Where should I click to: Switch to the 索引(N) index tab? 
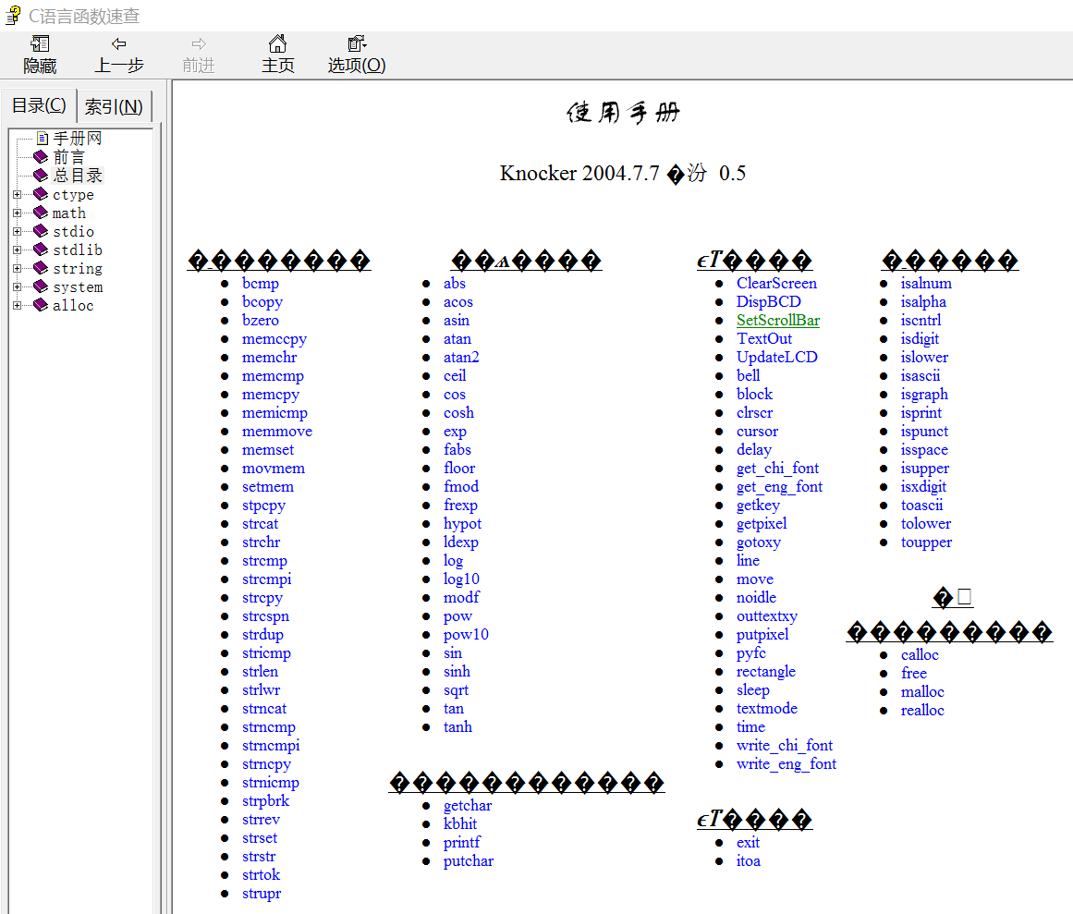click(114, 106)
